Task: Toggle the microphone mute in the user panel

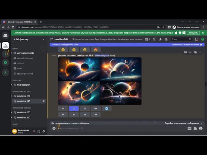Action: pos(34,131)
